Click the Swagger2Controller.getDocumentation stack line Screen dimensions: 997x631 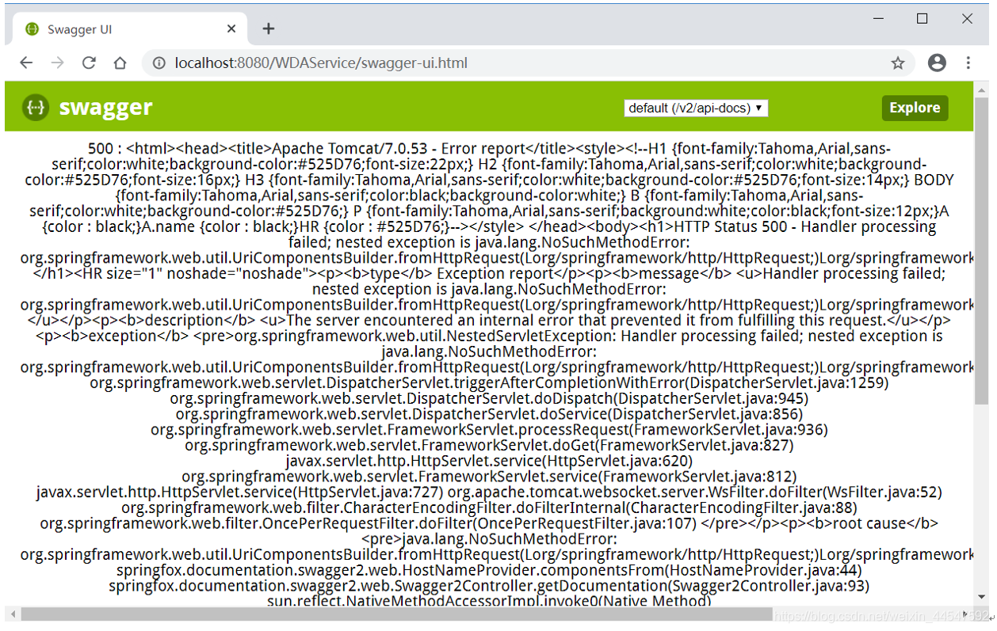pyautogui.click(x=489, y=586)
